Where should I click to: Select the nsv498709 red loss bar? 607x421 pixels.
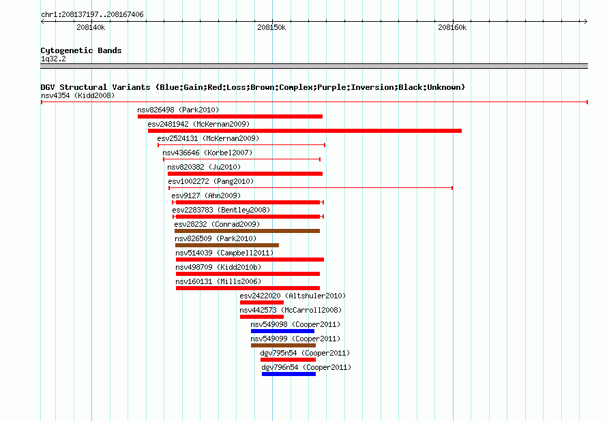coord(248,274)
